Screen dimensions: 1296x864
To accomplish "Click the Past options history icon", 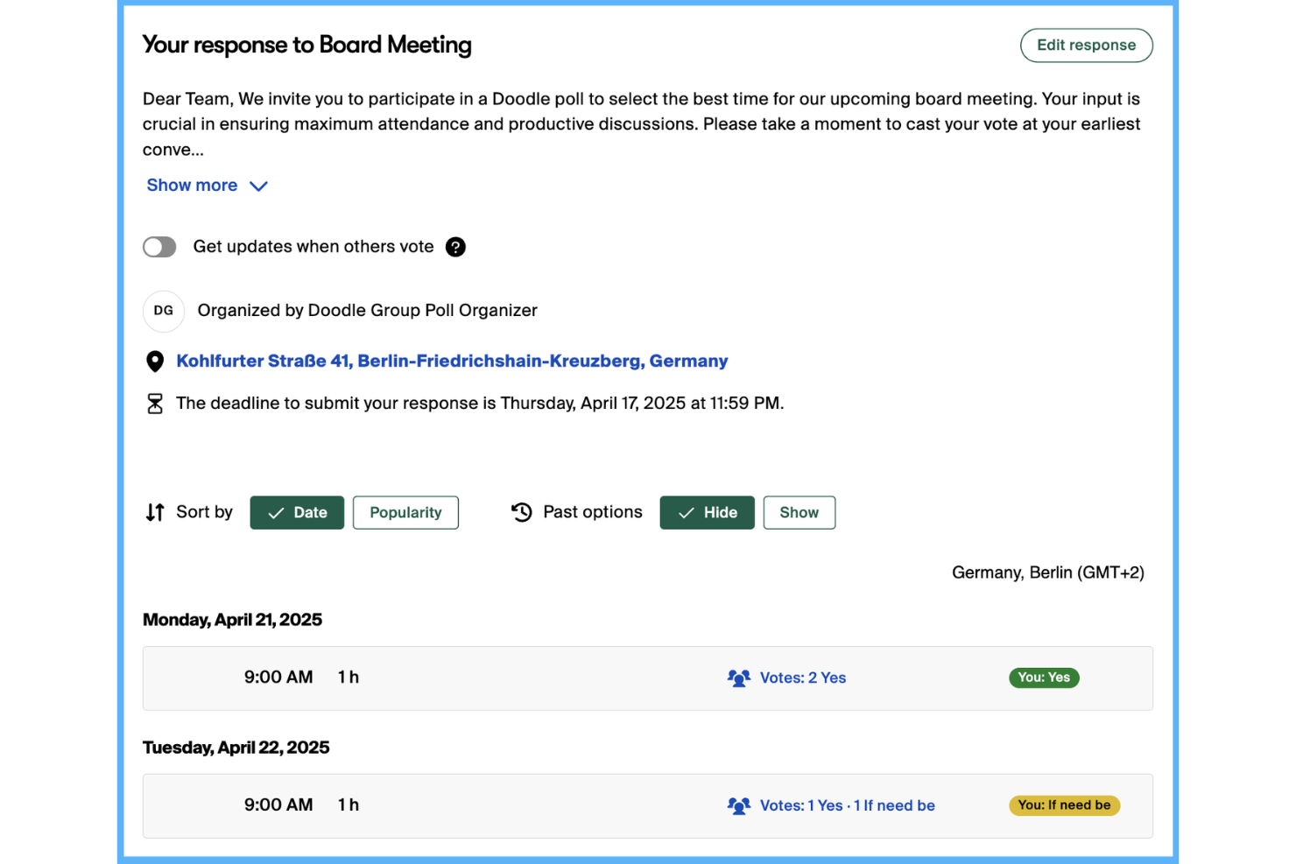I will pyautogui.click(x=522, y=512).
